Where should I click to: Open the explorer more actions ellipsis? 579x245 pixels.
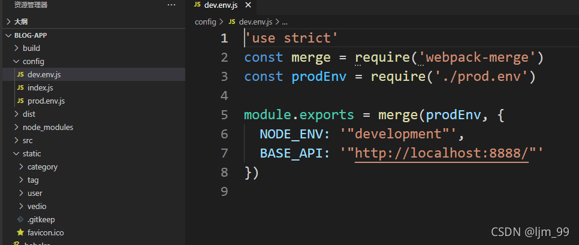(x=171, y=5)
